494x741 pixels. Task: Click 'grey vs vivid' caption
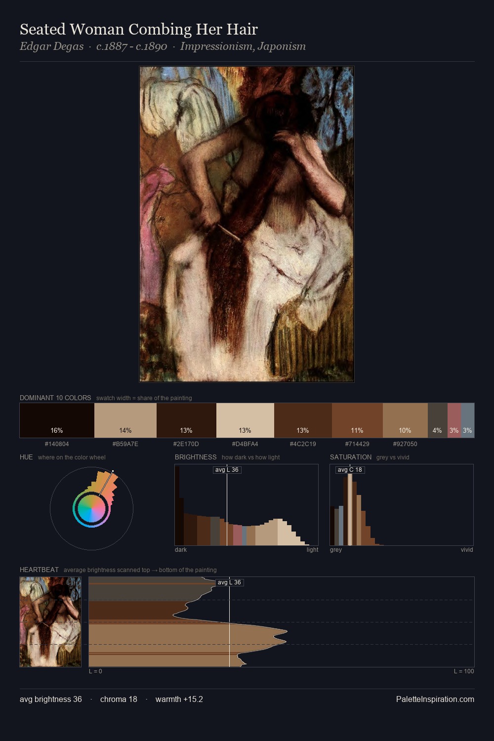click(x=393, y=457)
